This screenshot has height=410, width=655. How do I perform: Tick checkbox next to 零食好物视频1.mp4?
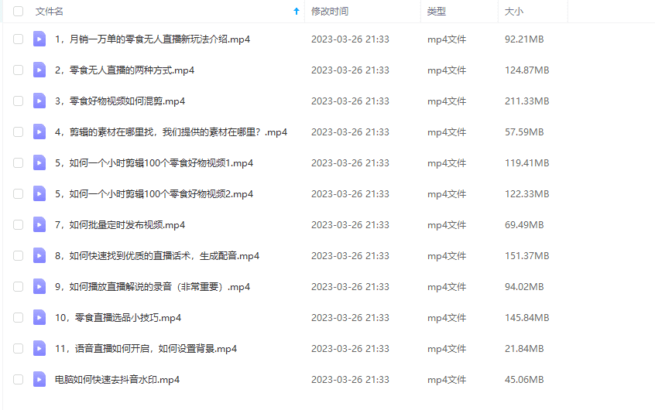click(18, 162)
